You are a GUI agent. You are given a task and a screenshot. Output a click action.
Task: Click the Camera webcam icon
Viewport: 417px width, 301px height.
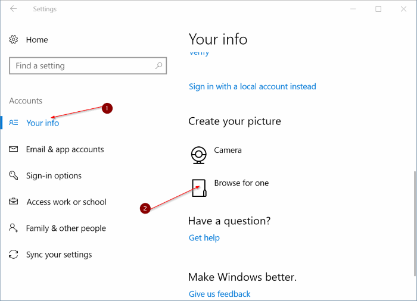click(198, 155)
